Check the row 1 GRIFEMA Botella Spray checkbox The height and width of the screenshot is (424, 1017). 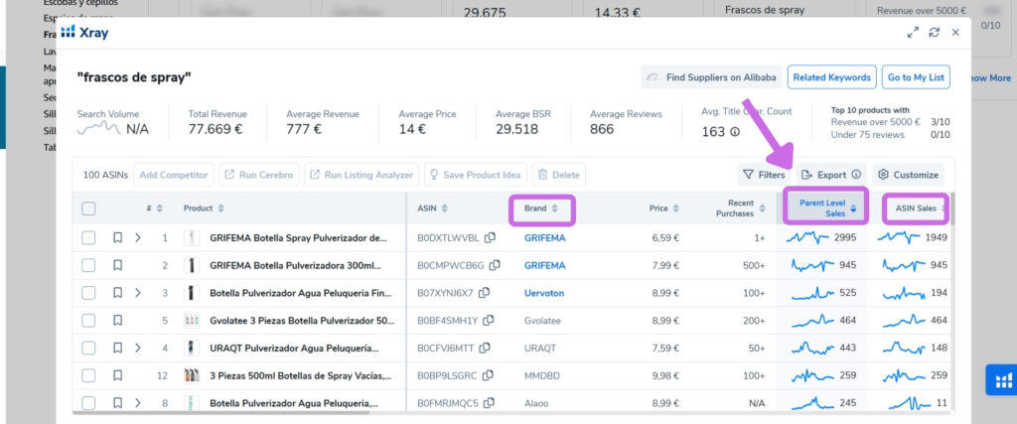coord(88,238)
